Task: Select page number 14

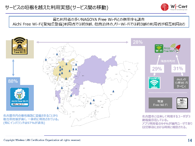Action: click(190, 140)
